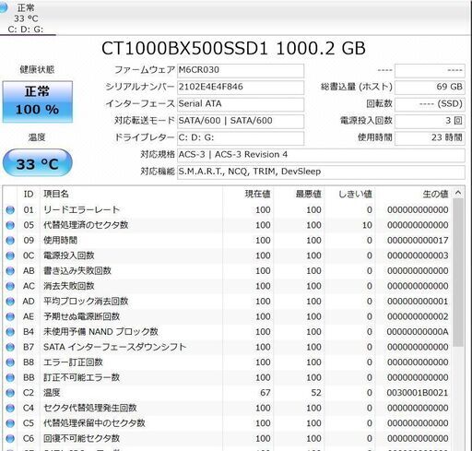This screenshot has height=451, width=472.
Task: Click the status circle for AC 消去失敗回数
Action: tap(10, 286)
